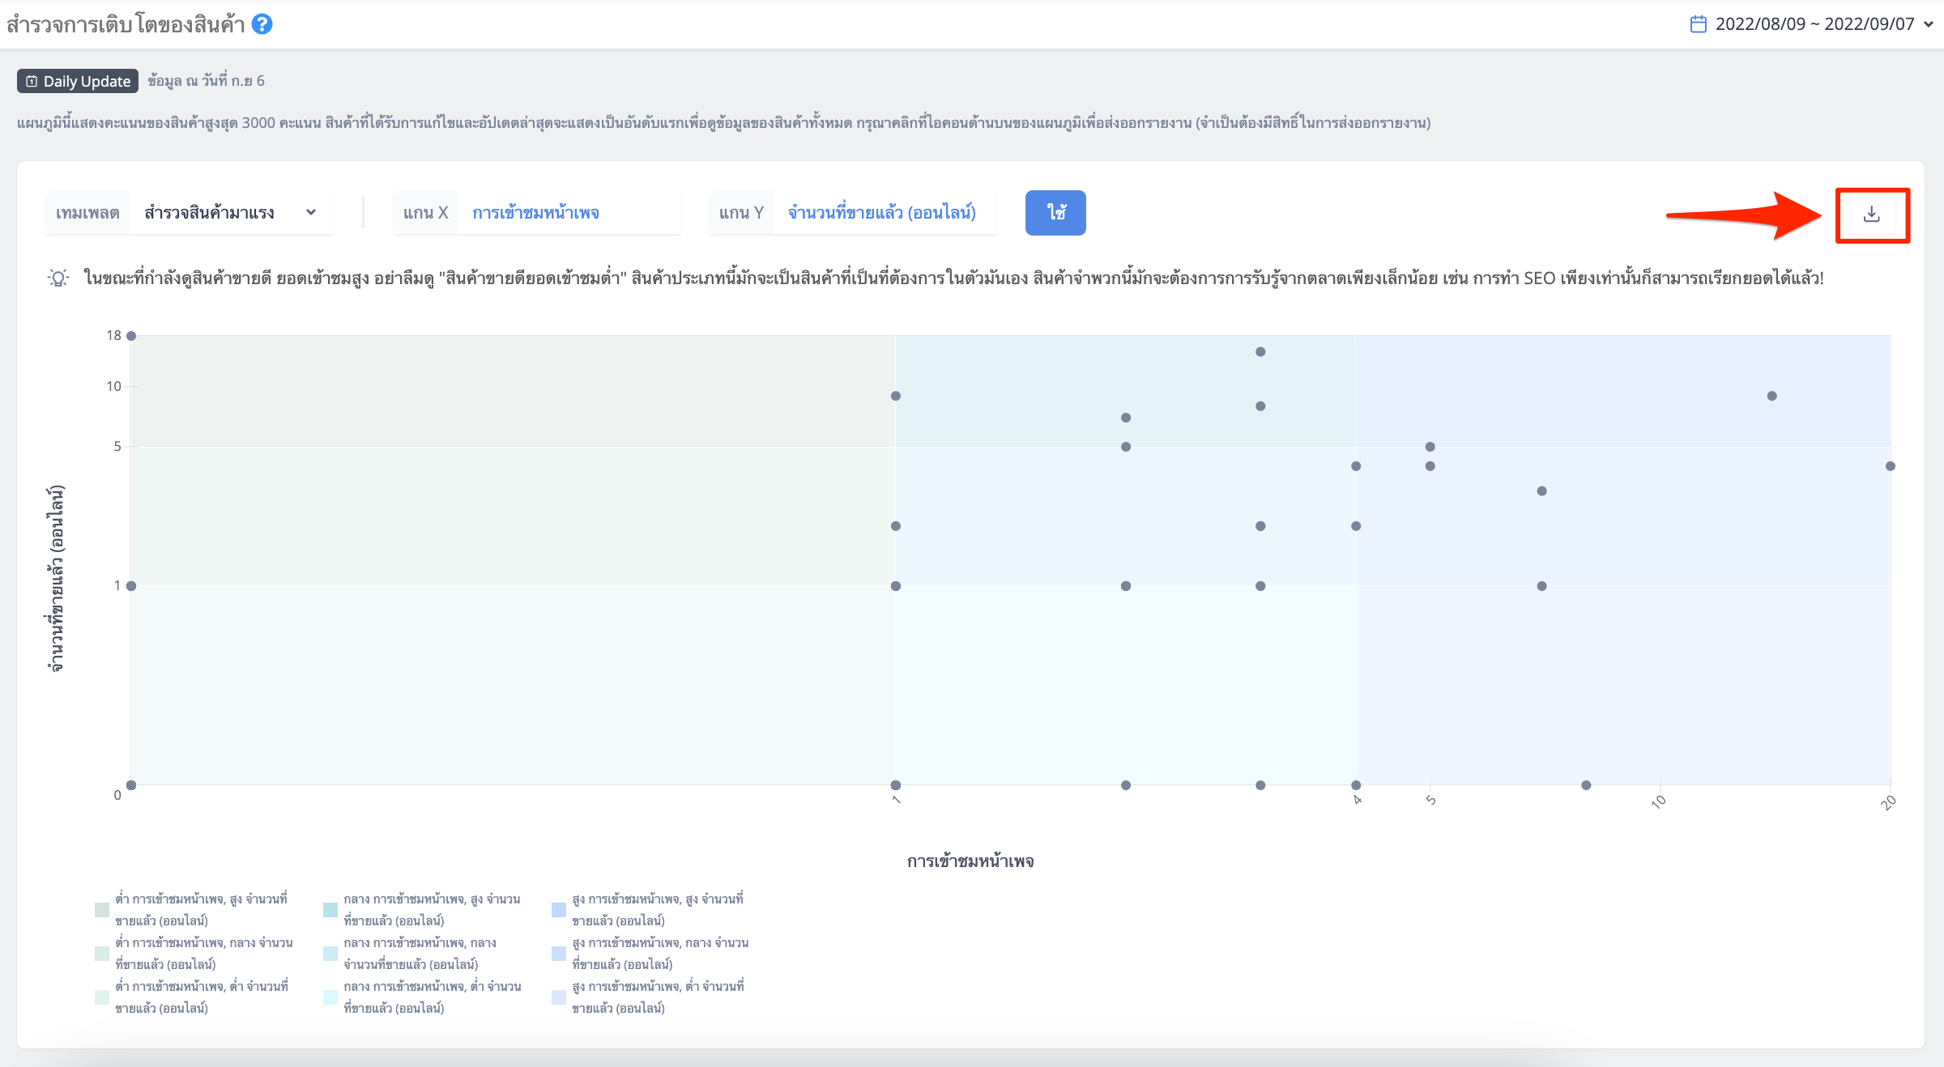
Task: Click the data point at far right edge
Action: coord(1890,466)
